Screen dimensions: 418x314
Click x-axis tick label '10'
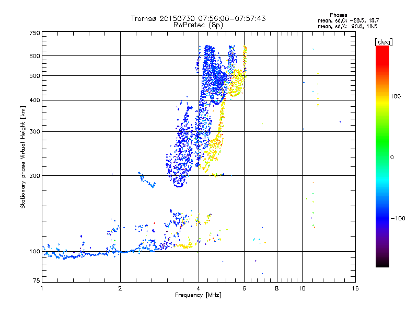302,288
